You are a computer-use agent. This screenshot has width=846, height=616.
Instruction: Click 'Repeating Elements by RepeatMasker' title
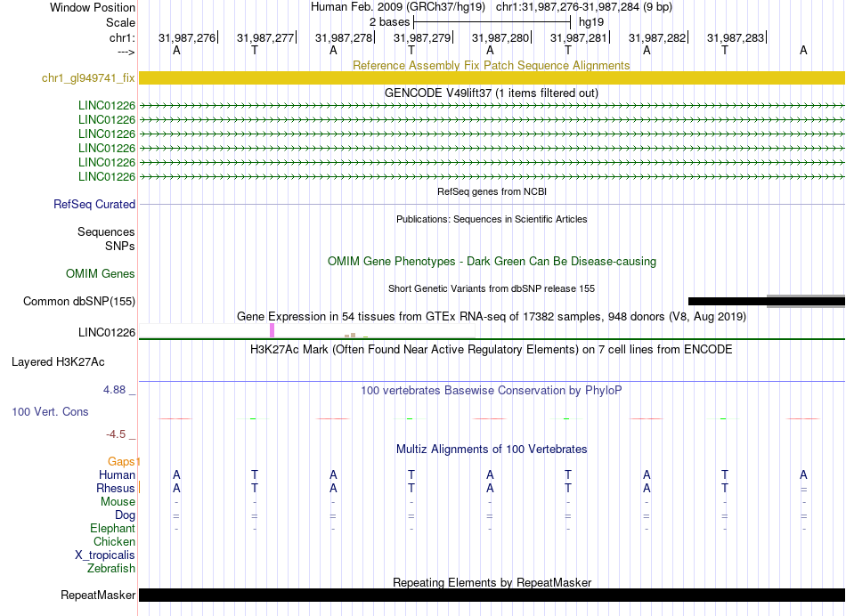click(x=492, y=582)
